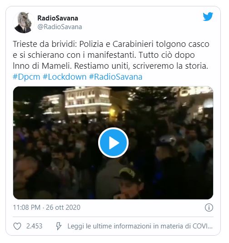
Task: Click the 2.453 likes count
Action: [34, 226]
